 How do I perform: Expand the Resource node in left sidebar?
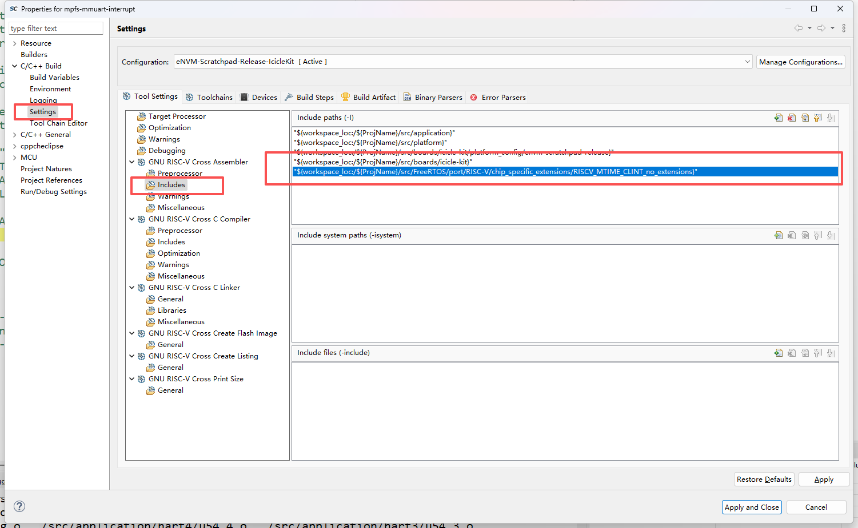15,43
